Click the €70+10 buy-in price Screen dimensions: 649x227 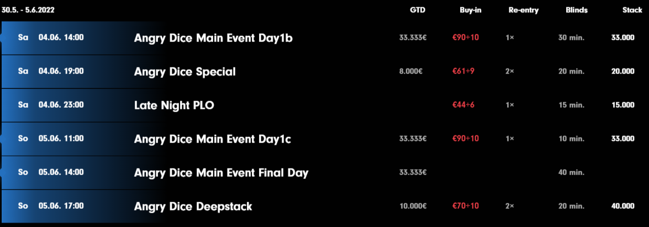coord(466,206)
